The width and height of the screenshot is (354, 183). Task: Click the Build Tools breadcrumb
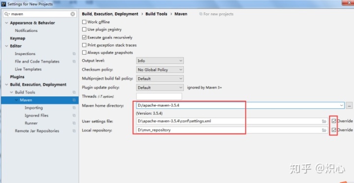pyautogui.click(x=156, y=14)
